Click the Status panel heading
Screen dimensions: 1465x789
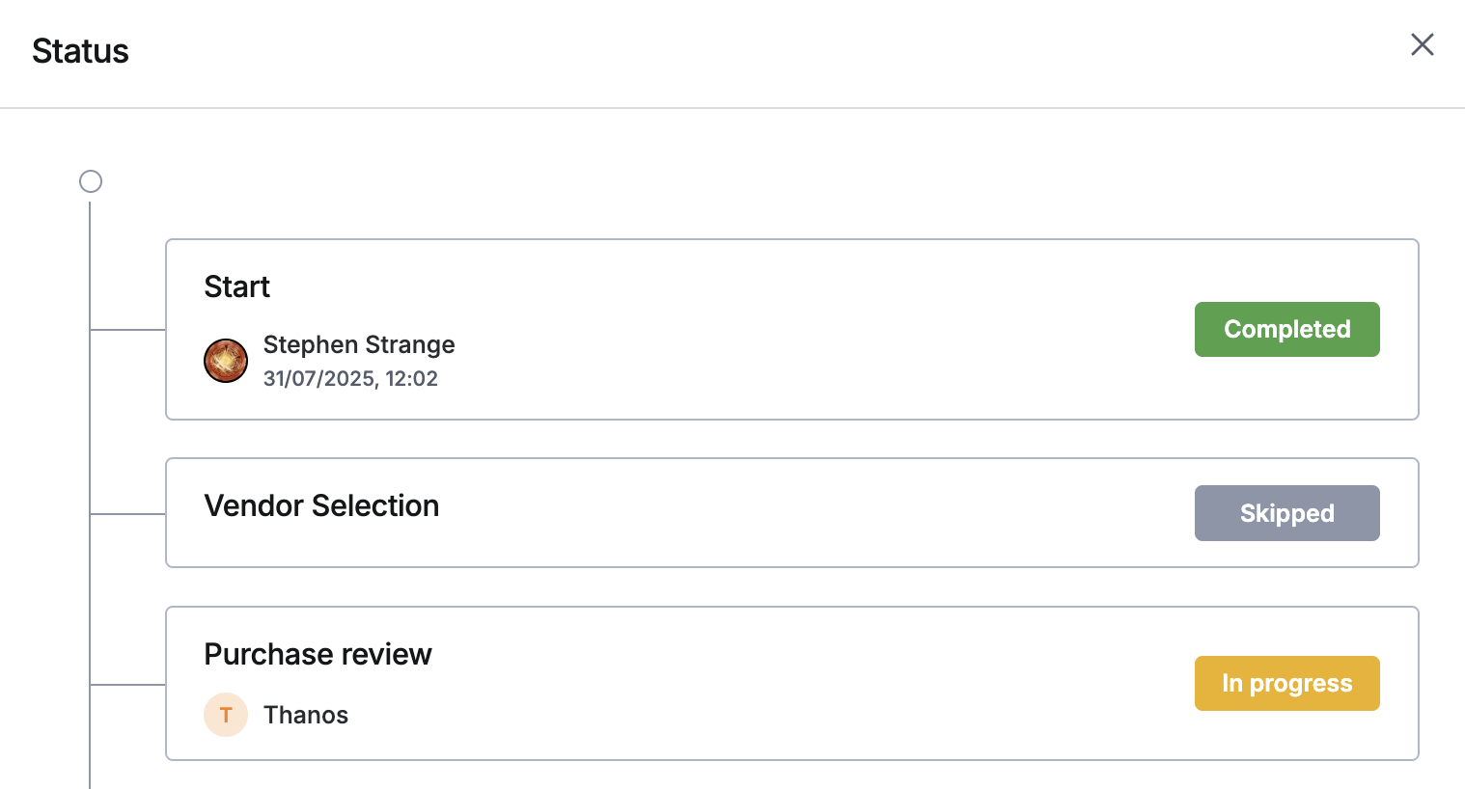coord(80,51)
